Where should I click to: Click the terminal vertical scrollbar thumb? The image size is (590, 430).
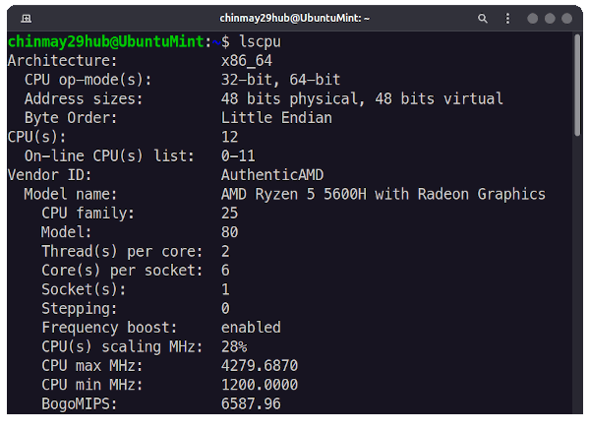pos(577,85)
